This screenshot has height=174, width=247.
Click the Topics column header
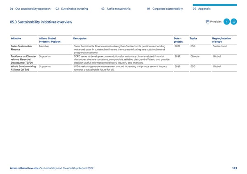(x=193, y=39)
